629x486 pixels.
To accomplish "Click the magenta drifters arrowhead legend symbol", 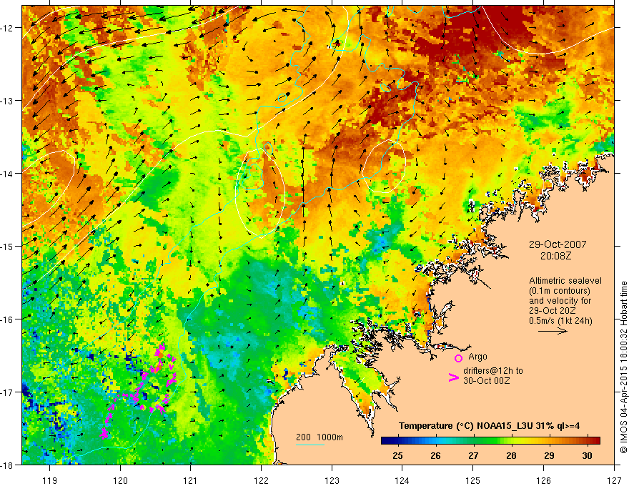I will click(454, 377).
